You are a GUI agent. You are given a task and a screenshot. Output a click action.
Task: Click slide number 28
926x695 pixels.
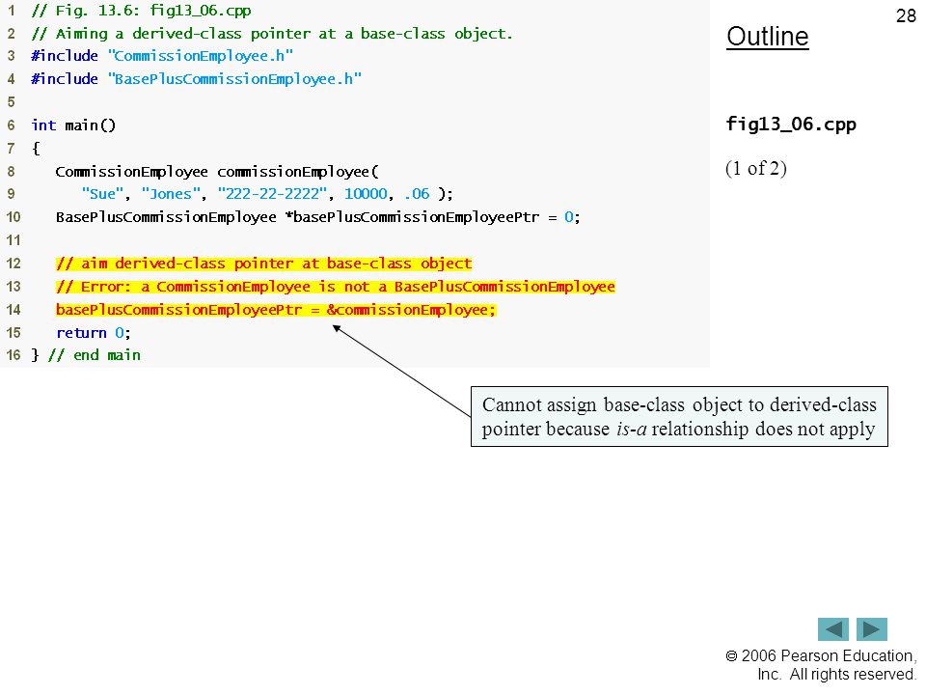(x=906, y=15)
